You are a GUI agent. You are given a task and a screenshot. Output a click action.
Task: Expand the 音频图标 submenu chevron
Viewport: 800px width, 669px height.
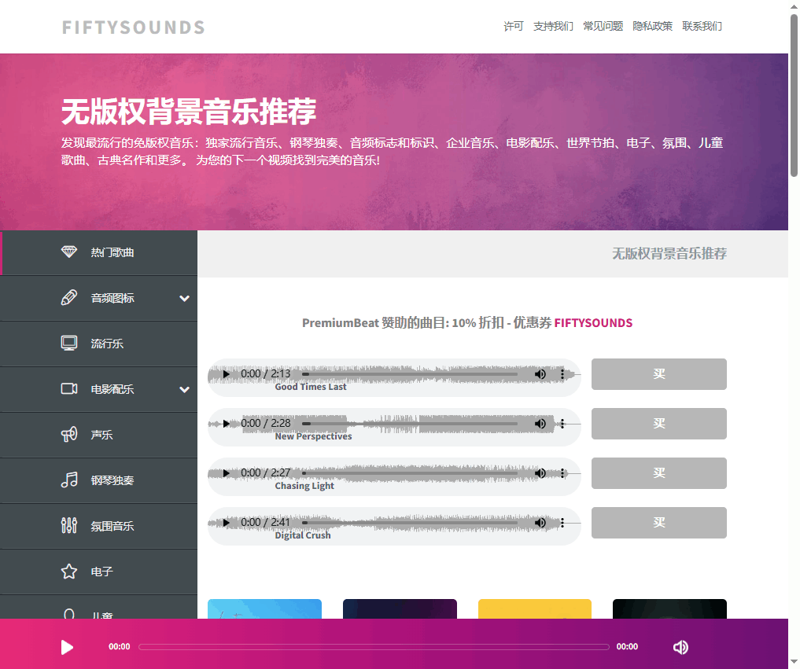tap(184, 298)
